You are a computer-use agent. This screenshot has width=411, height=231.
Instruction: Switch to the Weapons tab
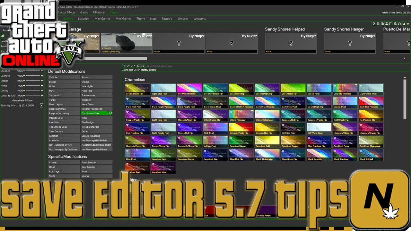pyautogui.click(x=199, y=19)
